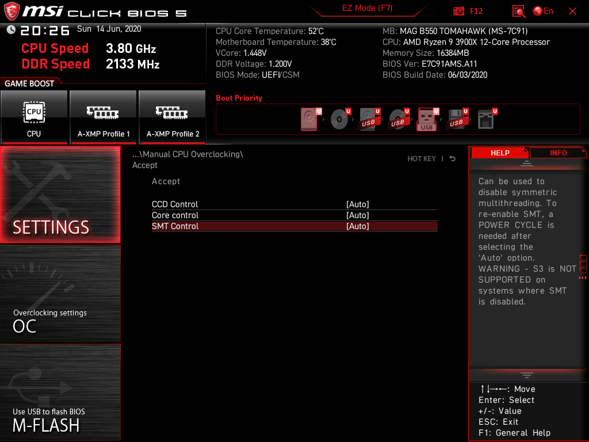Select the CCD Control label

[175, 204]
